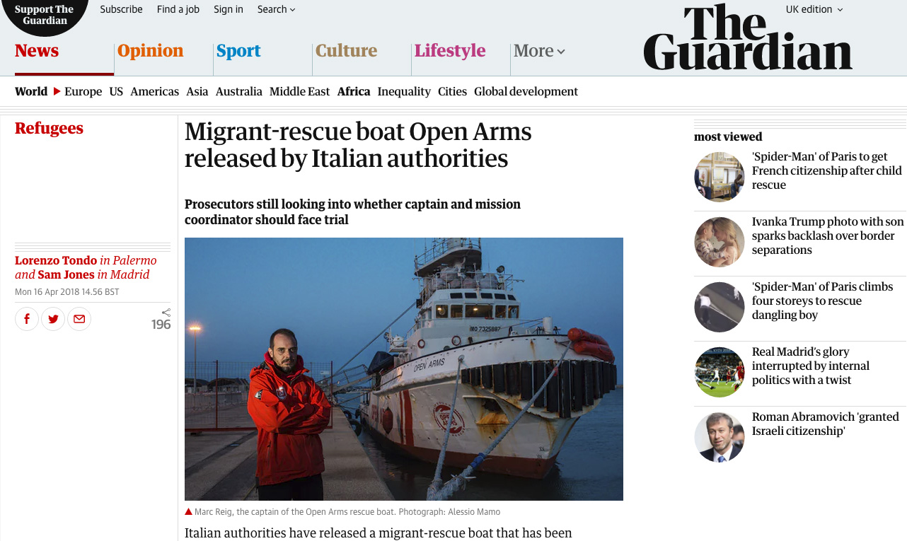Screen dimensions: 907x541
Task: Open the Sport section tab
Action: 238,51
